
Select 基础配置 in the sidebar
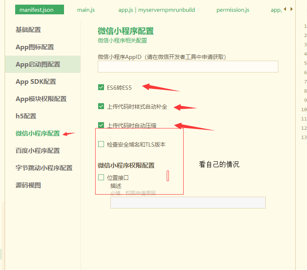pyautogui.click(x=28, y=30)
